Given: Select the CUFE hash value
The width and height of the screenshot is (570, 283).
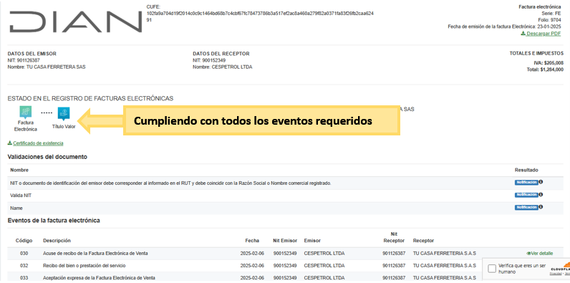Looking at the screenshot, I should pos(260,16).
